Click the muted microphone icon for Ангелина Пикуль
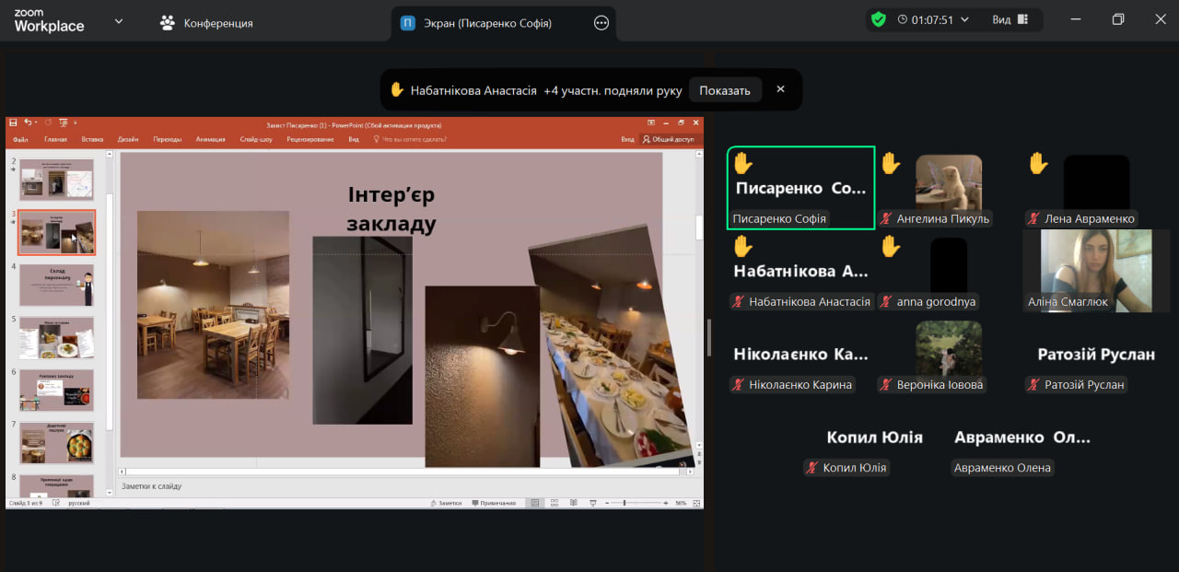Image resolution: width=1179 pixels, height=572 pixels. (x=887, y=219)
